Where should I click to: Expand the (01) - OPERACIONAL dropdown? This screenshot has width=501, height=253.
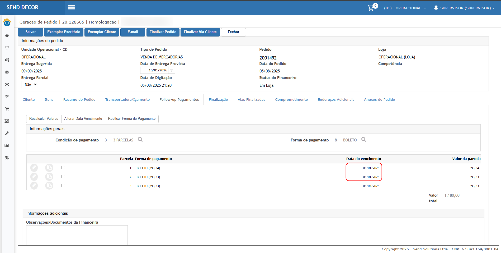405,8
